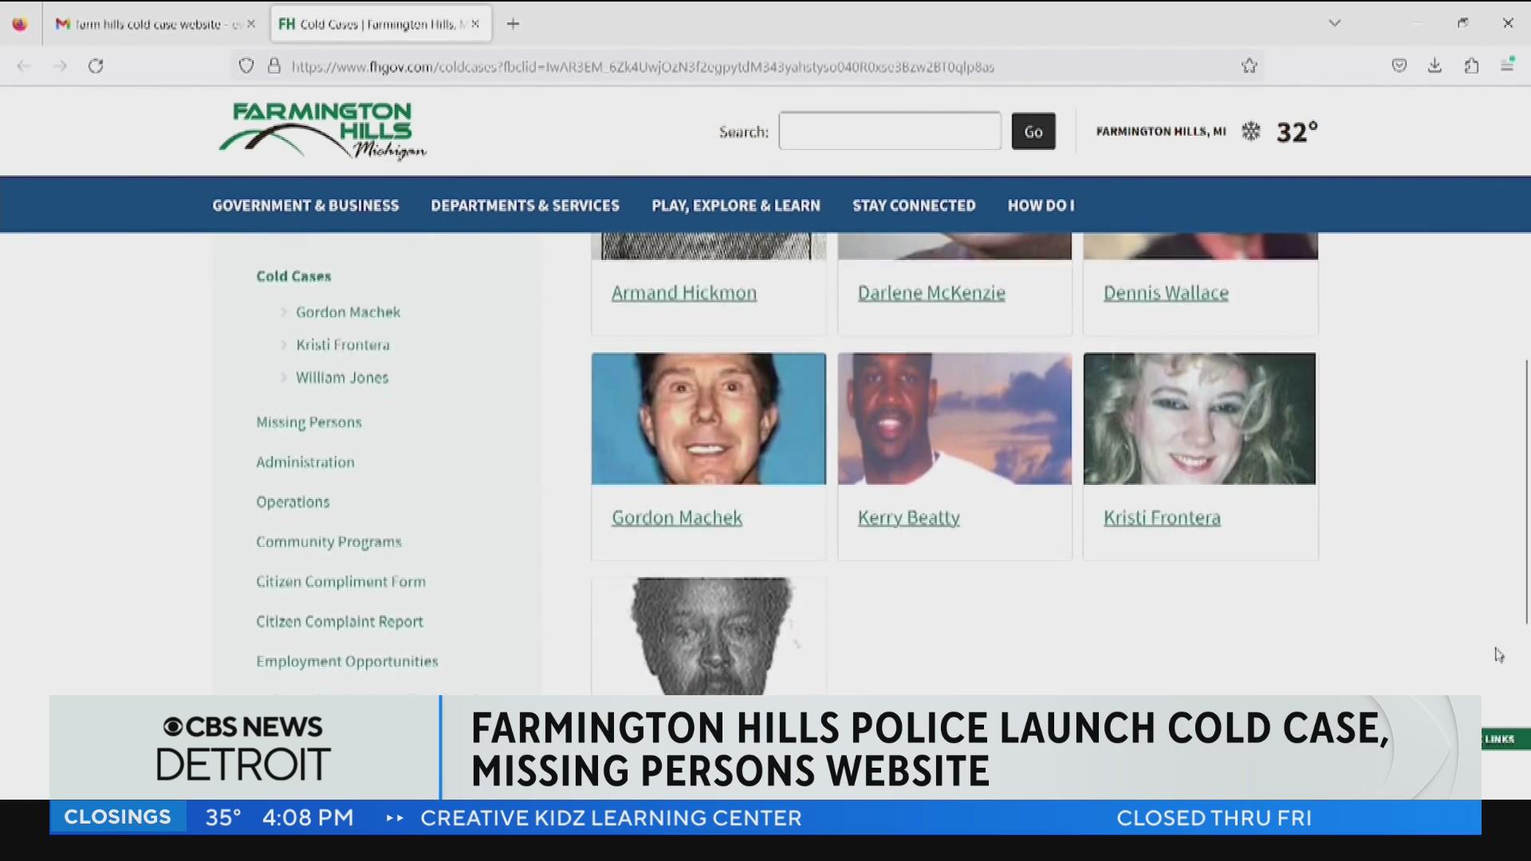Open the Kerry Beatty cold case link

pyautogui.click(x=908, y=517)
